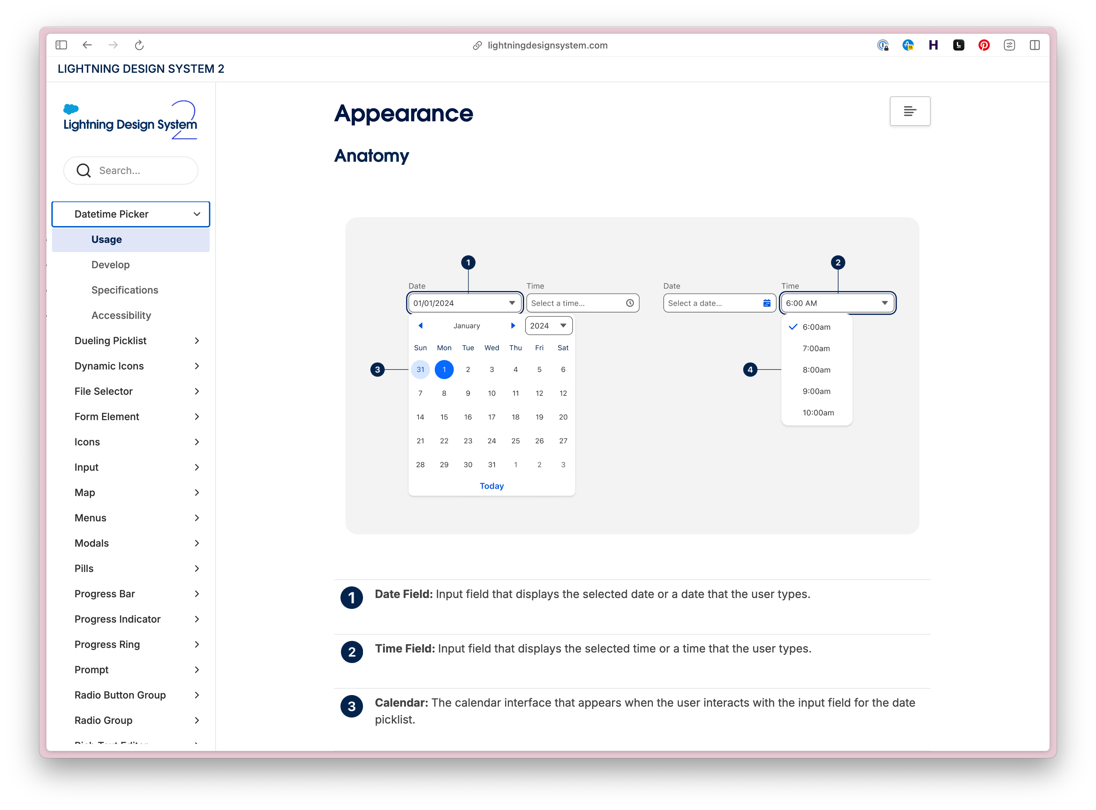Click the search magnifier icon

pyautogui.click(x=84, y=171)
